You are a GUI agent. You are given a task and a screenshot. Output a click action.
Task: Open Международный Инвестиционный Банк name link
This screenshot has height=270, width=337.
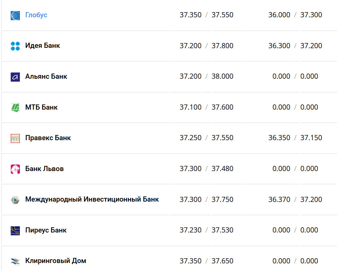click(x=92, y=199)
